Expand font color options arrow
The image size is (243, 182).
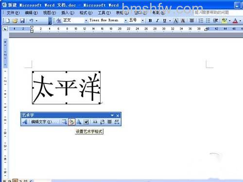240,21
